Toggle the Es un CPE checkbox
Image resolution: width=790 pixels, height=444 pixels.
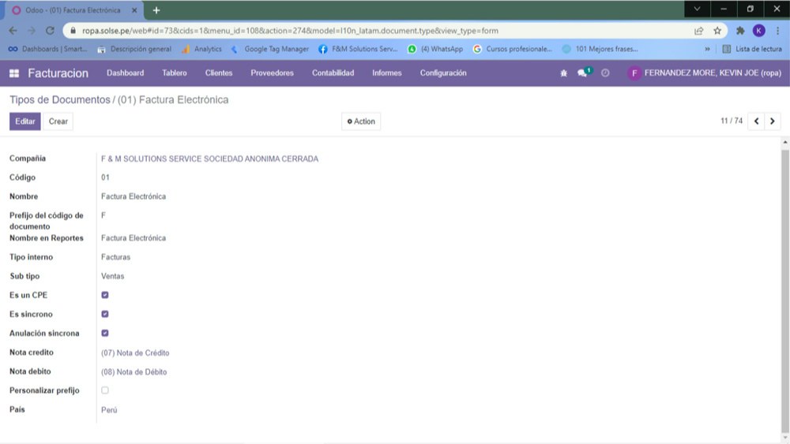105,295
